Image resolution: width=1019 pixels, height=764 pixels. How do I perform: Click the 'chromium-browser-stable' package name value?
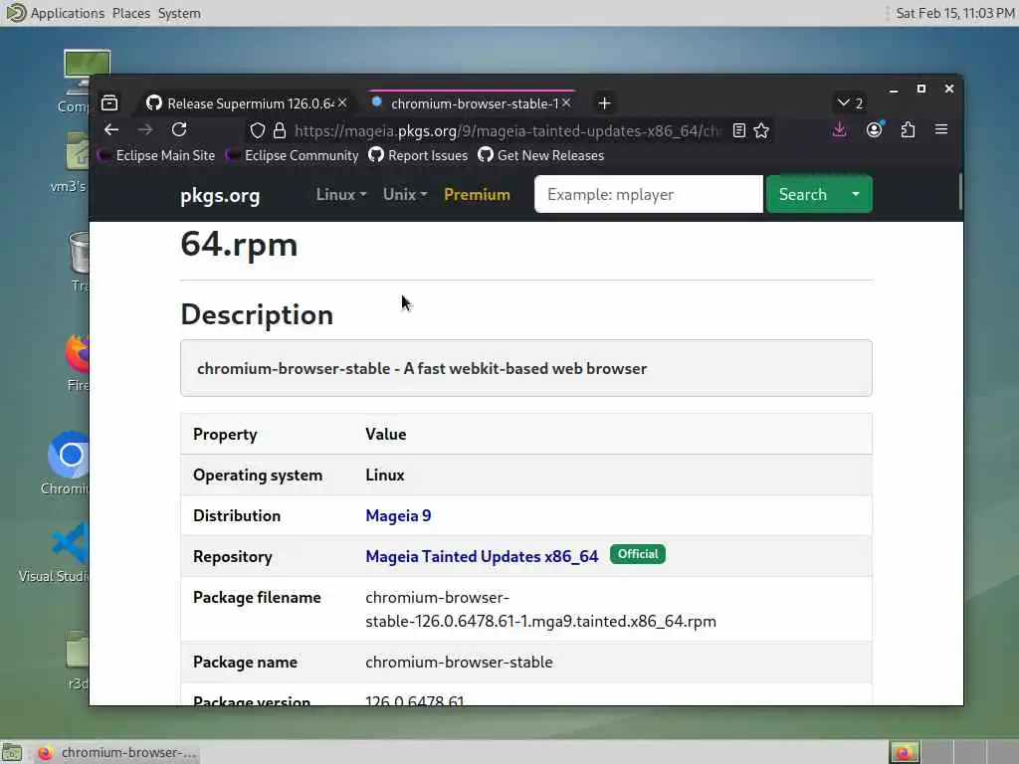click(459, 662)
